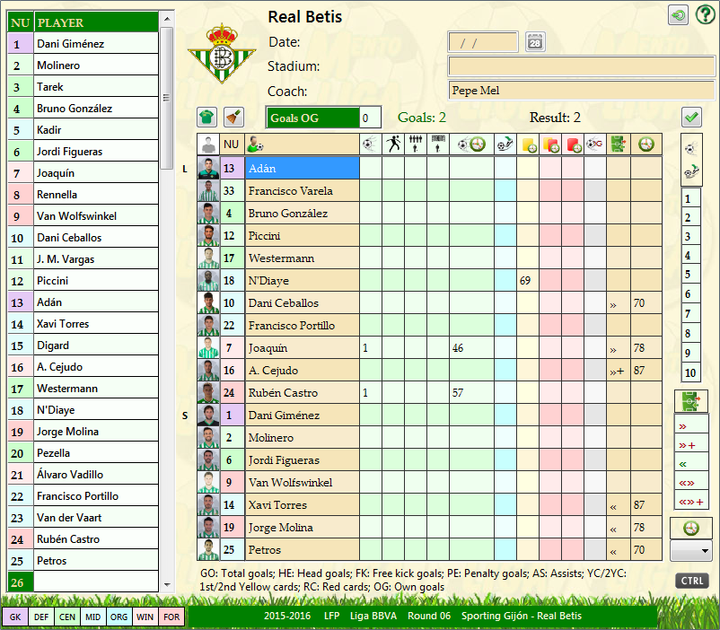The height and width of the screenshot is (630, 720).
Task: Click the green jersey lineup icon
Action: tap(206, 118)
